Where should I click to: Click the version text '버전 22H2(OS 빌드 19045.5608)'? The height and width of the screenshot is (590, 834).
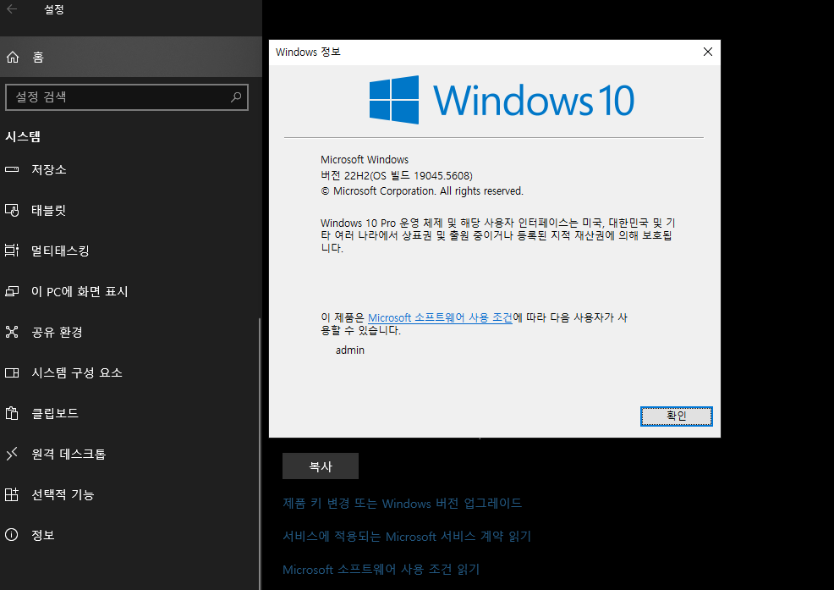tap(396, 175)
